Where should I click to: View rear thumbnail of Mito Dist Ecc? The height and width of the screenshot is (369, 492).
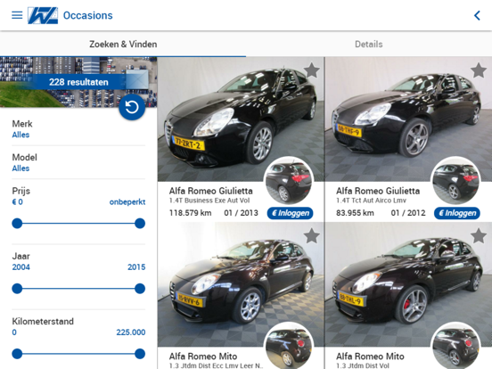(289, 346)
